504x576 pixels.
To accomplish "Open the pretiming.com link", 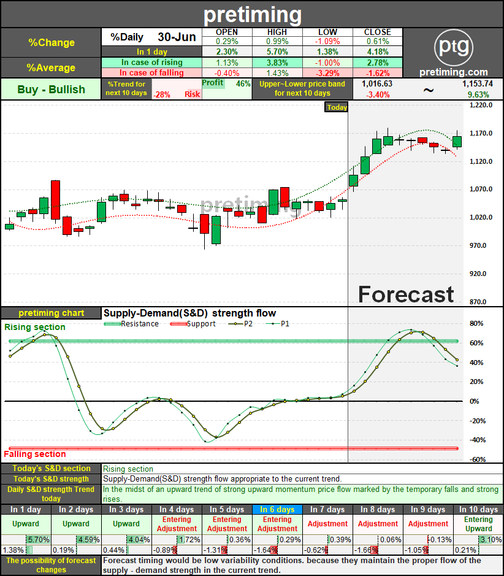I will tap(453, 72).
